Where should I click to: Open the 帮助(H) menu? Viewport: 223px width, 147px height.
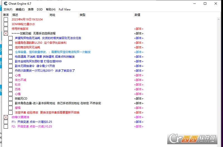(51, 9)
